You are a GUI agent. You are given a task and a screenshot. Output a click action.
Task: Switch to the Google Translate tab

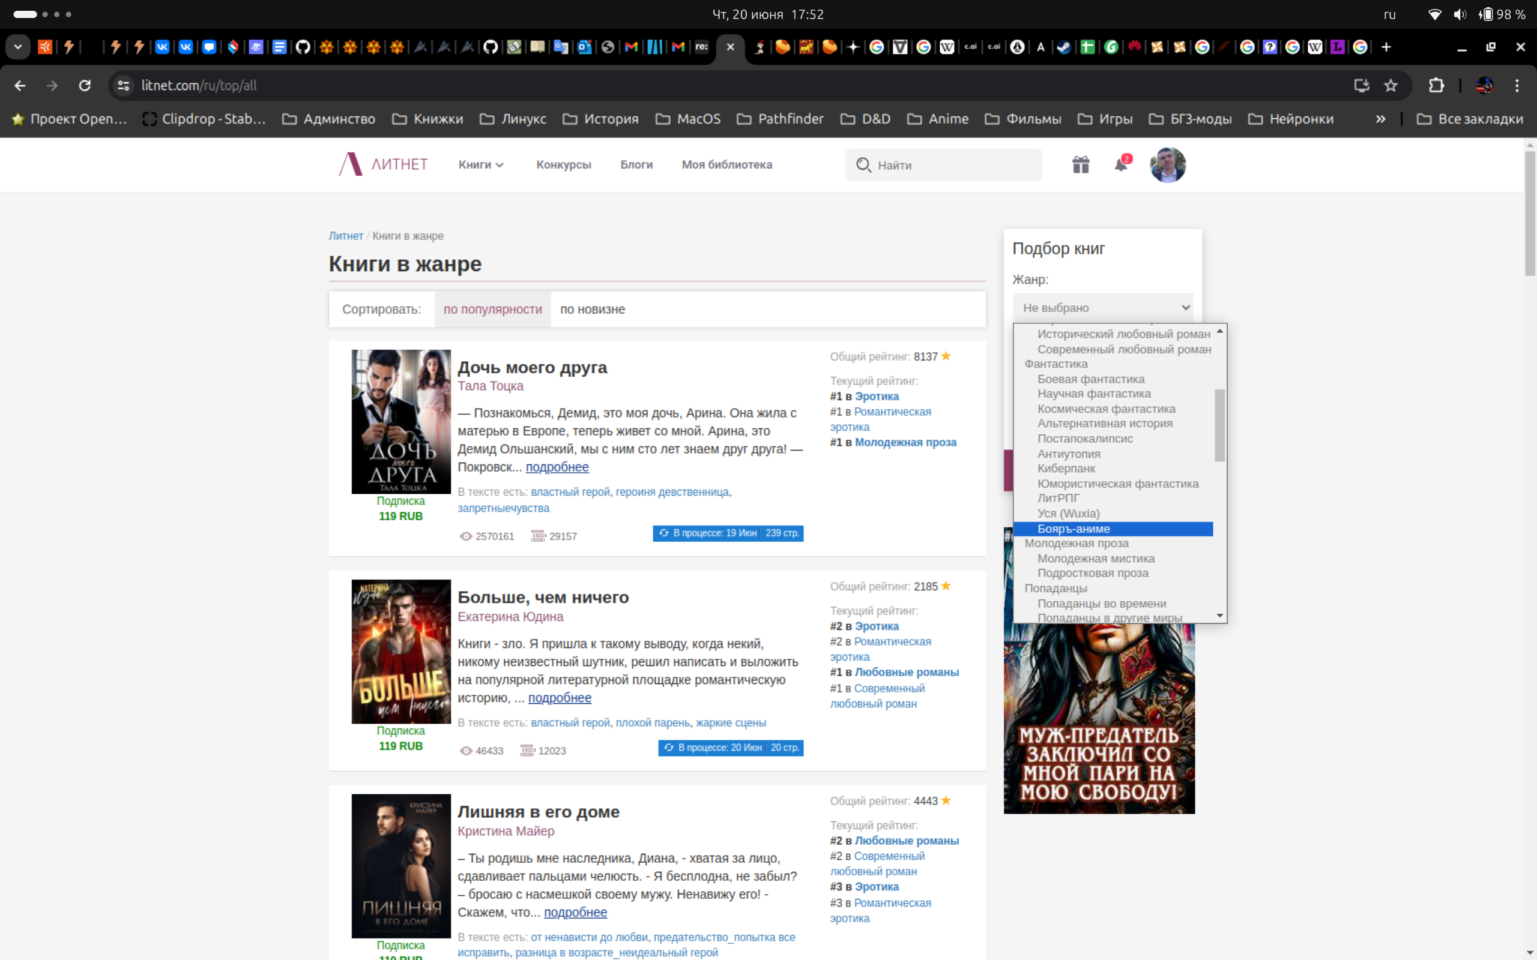[561, 47]
